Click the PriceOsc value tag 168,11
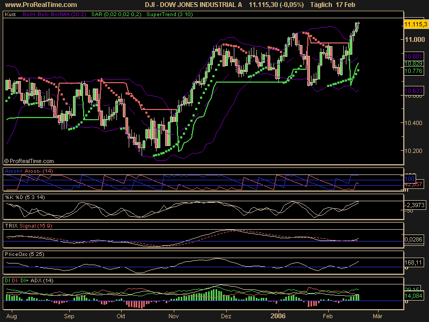Screen dimensions: 429x322 [413, 262]
